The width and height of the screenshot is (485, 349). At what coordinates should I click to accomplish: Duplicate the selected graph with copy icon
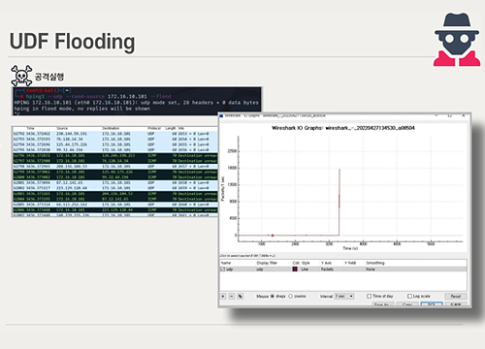click(x=241, y=297)
